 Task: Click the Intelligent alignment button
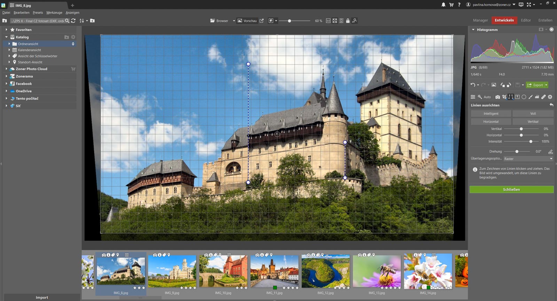pyautogui.click(x=491, y=114)
